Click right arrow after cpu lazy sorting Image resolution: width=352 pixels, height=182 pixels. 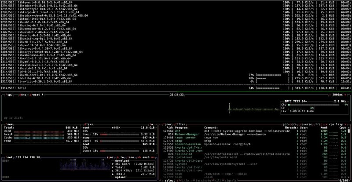346,124
